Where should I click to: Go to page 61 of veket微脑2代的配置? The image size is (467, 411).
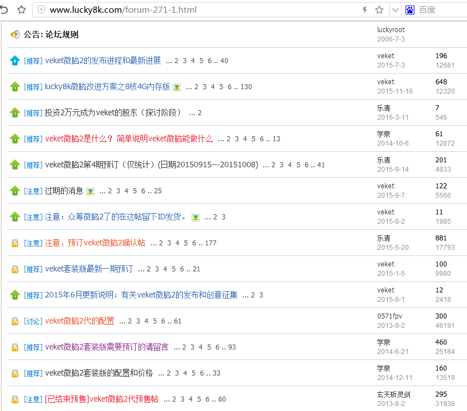coord(177,321)
